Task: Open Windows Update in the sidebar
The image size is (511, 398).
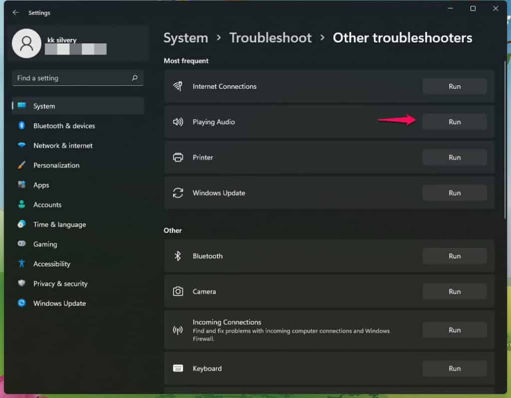Action: pos(78,303)
